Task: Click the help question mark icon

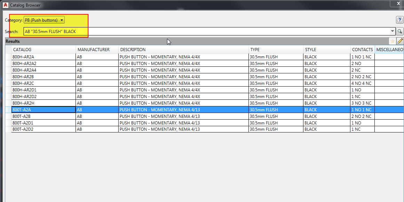Action: tap(399, 20)
